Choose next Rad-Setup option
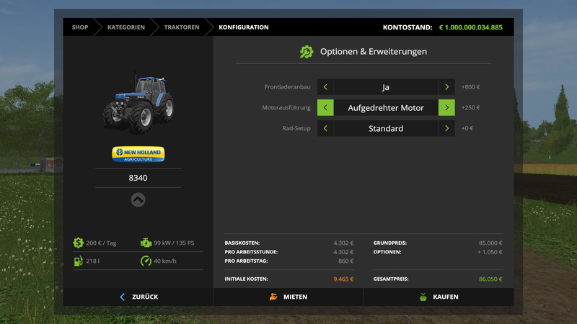This screenshot has width=577, height=324. [446, 129]
